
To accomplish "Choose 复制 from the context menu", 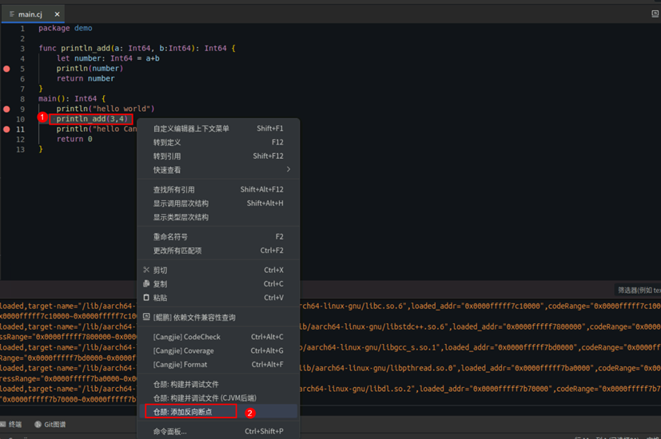I will point(218,283).
